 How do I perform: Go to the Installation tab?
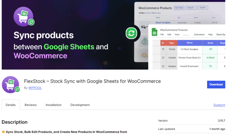tap(53, 105)
